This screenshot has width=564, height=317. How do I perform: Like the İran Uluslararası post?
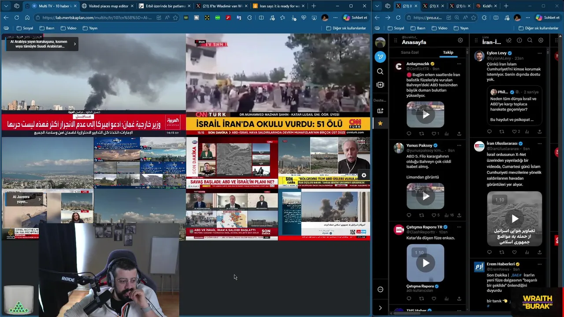(x=514, y=252)
